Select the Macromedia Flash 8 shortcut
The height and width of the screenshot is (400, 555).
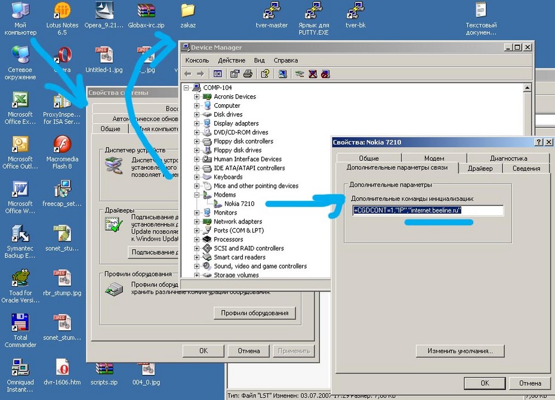coord(62,152)
